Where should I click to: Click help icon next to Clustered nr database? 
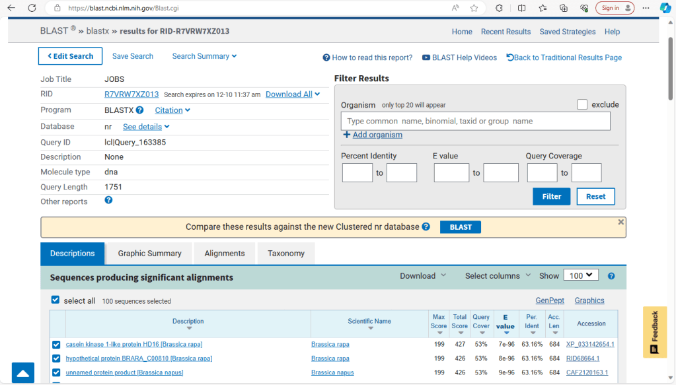426,227
